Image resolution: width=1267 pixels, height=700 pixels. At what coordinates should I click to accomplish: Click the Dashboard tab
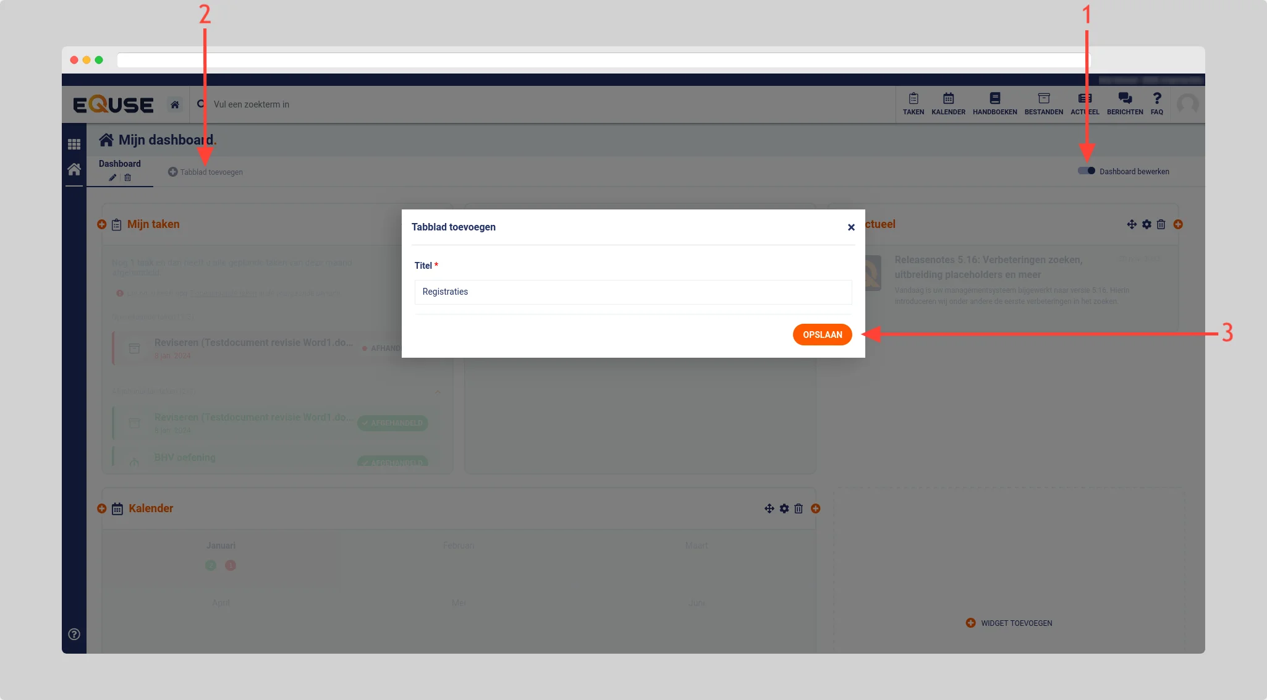[x=120, y=164]
